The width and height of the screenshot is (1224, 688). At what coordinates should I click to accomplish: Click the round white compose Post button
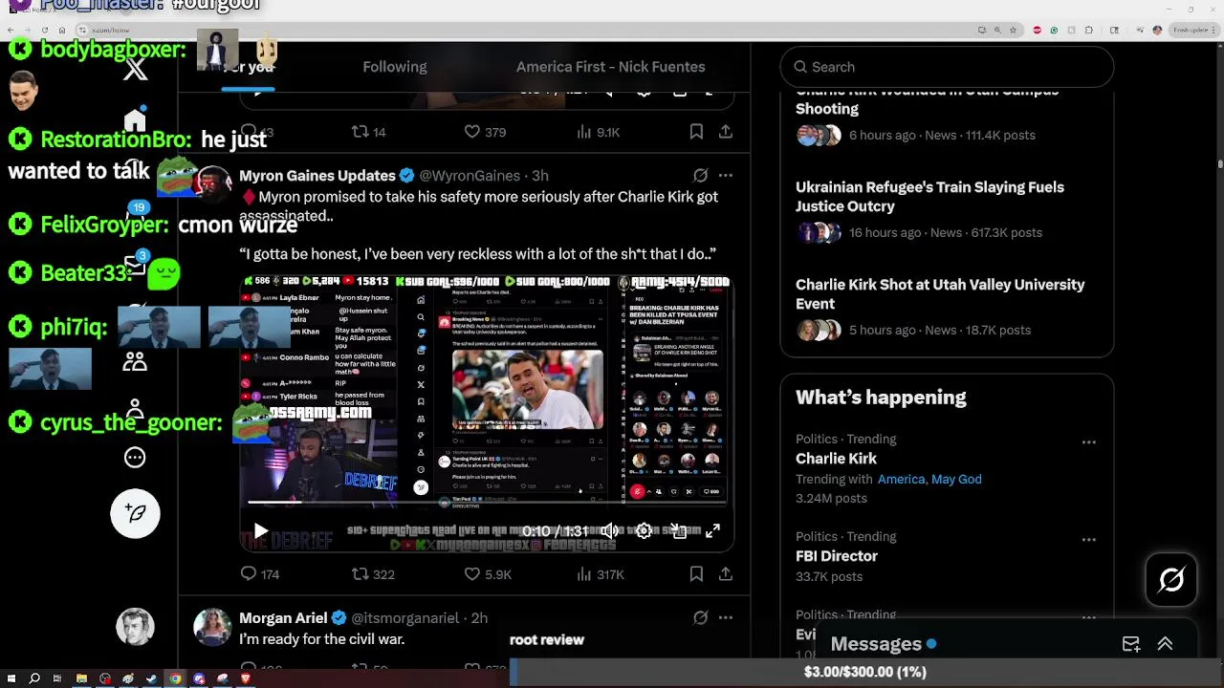coord(135,514)
